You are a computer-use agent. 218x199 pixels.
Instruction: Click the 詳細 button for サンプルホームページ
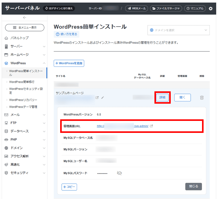[162, 97]
